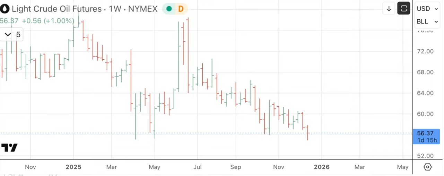
Task: Click the 64.00 price scale label
Action: pos(425,93)
